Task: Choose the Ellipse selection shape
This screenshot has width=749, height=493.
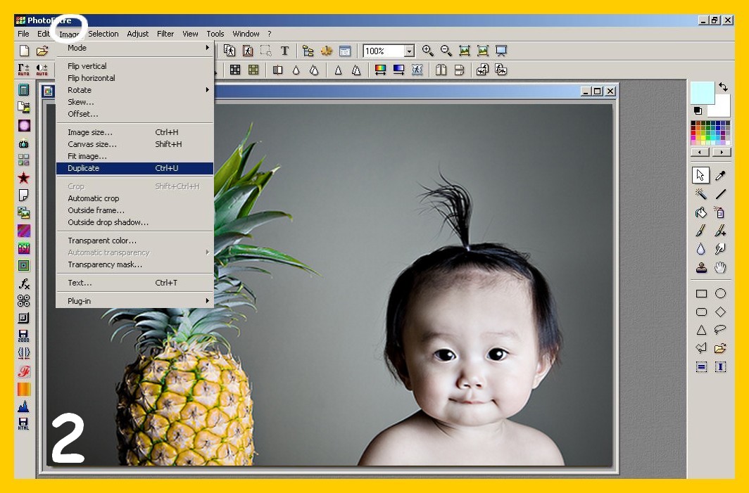Action: (720, 293)
